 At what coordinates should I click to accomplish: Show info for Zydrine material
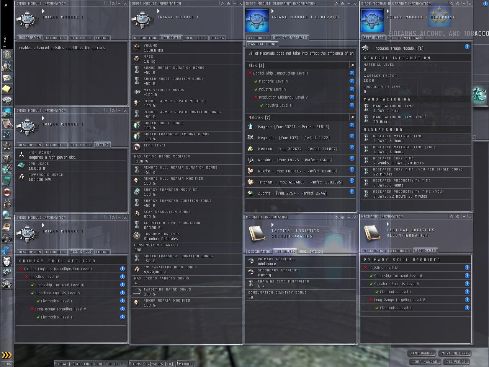click(352, 192)
